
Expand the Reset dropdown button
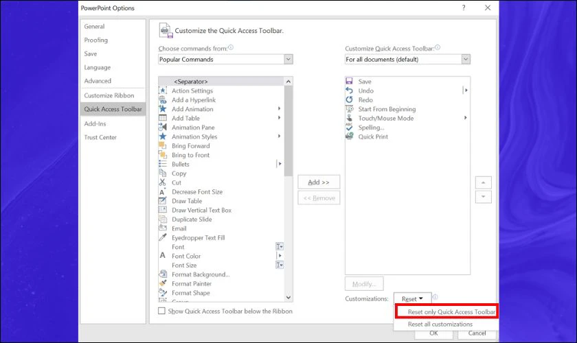coord(412,299)
